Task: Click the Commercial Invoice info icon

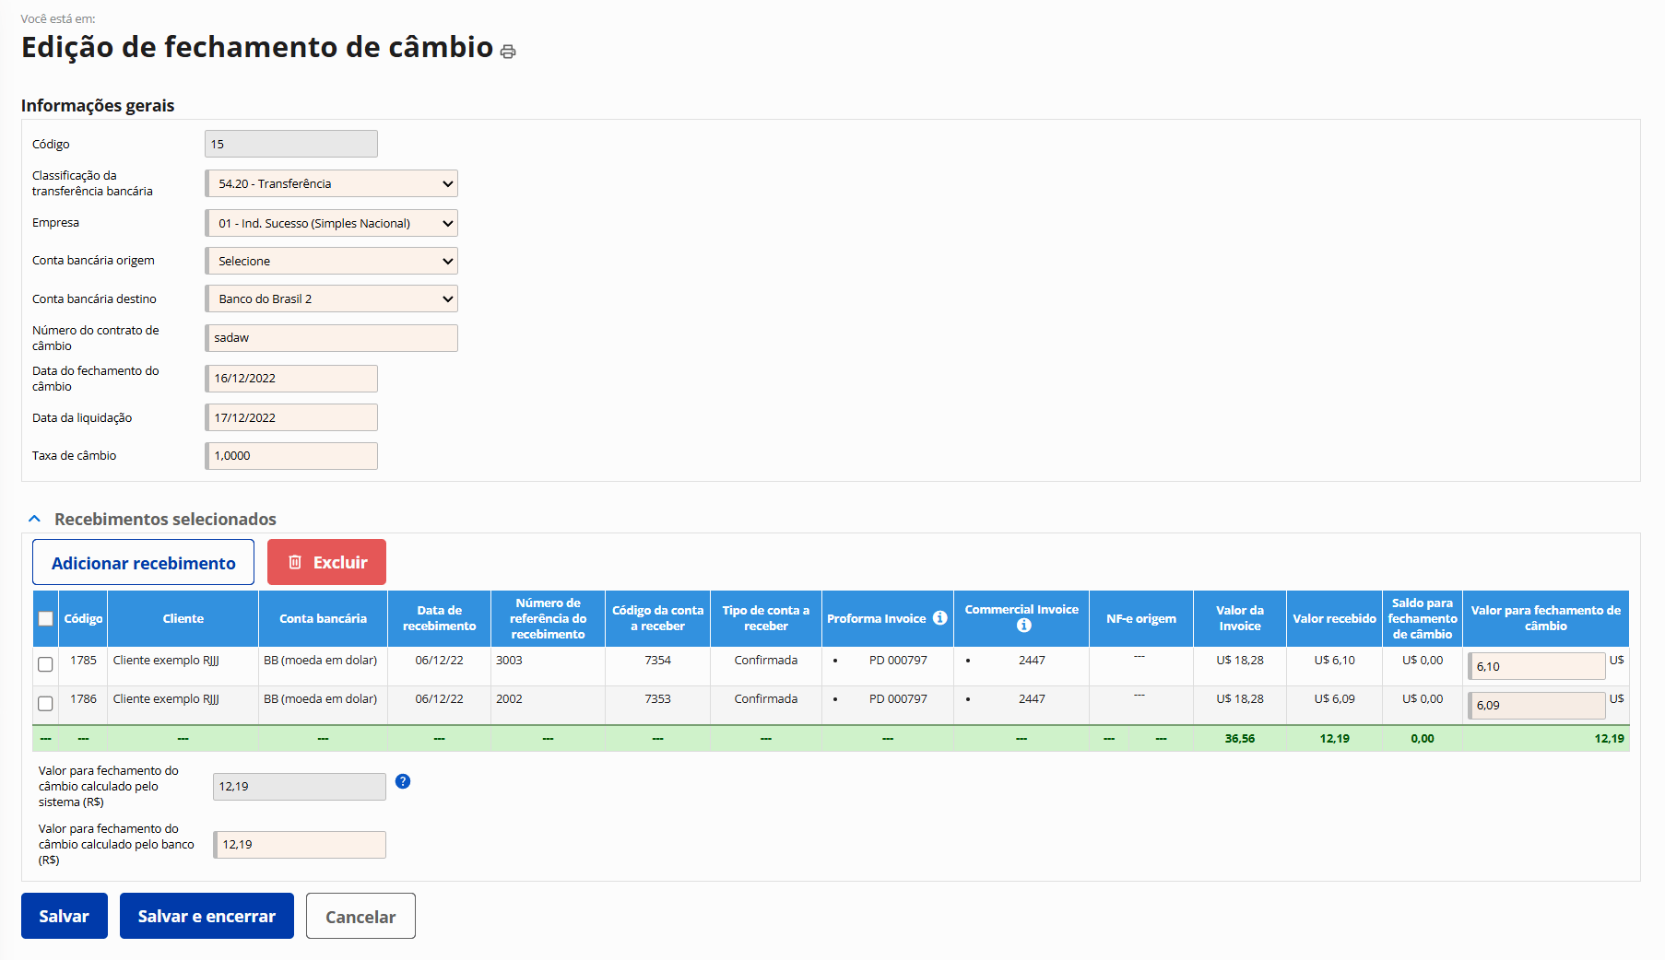Action: (x=1023, y=626)
